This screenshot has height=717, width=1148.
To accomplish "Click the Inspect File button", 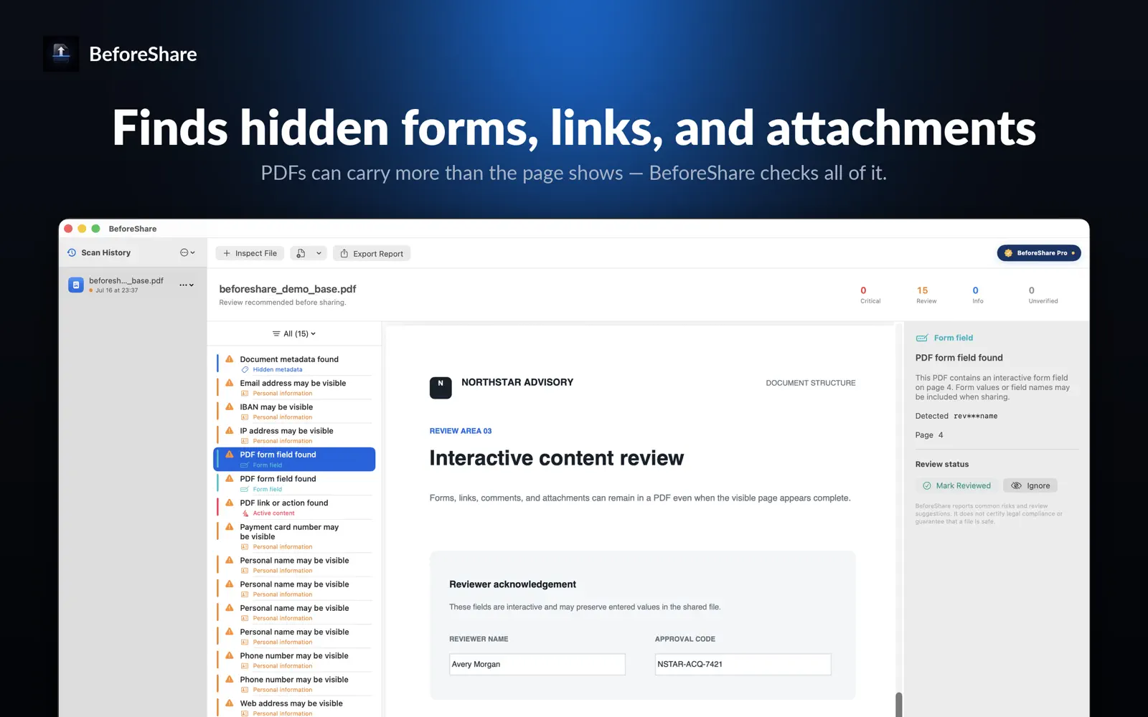I will click(250, 253).
